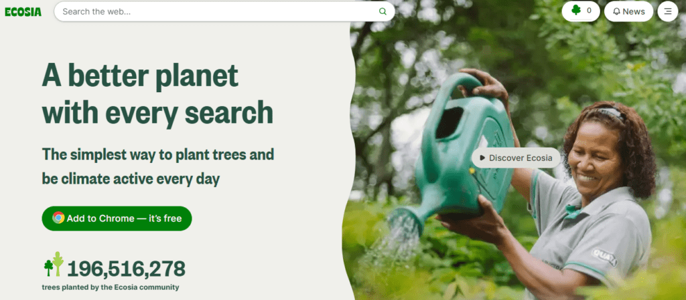686x300 pixels.
Task: Click the simplest way to plant trees subheading
Action: [x=158, y=166]
